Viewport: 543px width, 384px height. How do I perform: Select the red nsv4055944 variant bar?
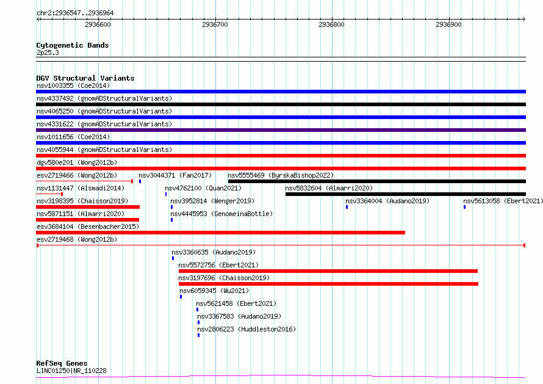(281, 156)
